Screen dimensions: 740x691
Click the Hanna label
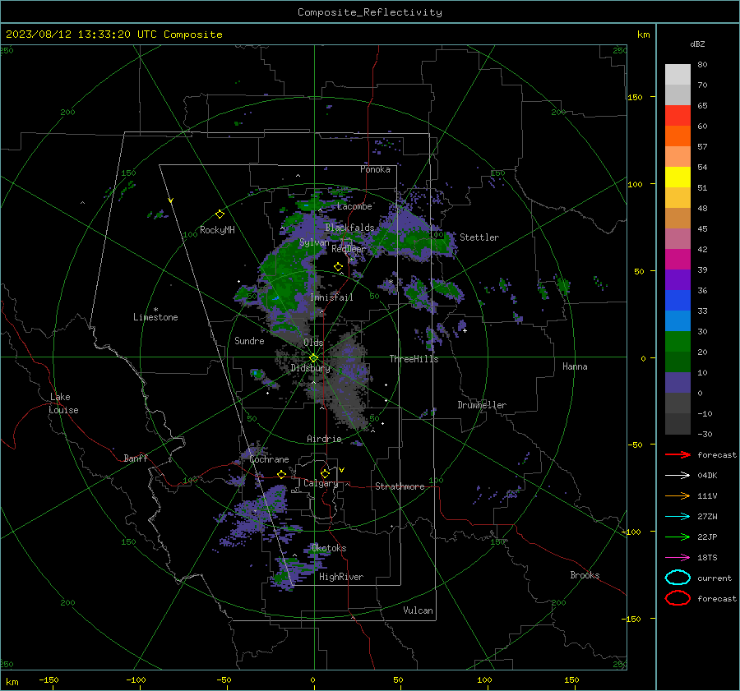(x=575, y=366)
